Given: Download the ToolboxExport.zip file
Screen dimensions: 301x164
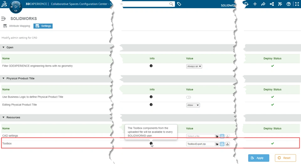Looking at the screenshot, I should (x=228, y=144).
